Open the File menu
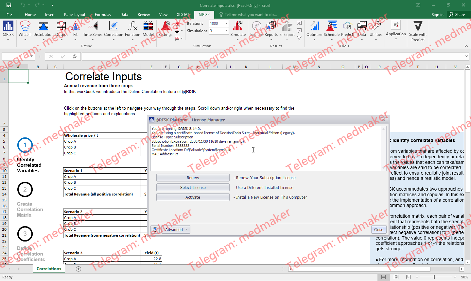Viewport: 471px width, 281px height. pos(9,15)
